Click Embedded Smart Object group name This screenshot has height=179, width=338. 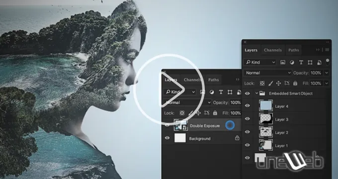click(x=291, y=93)
